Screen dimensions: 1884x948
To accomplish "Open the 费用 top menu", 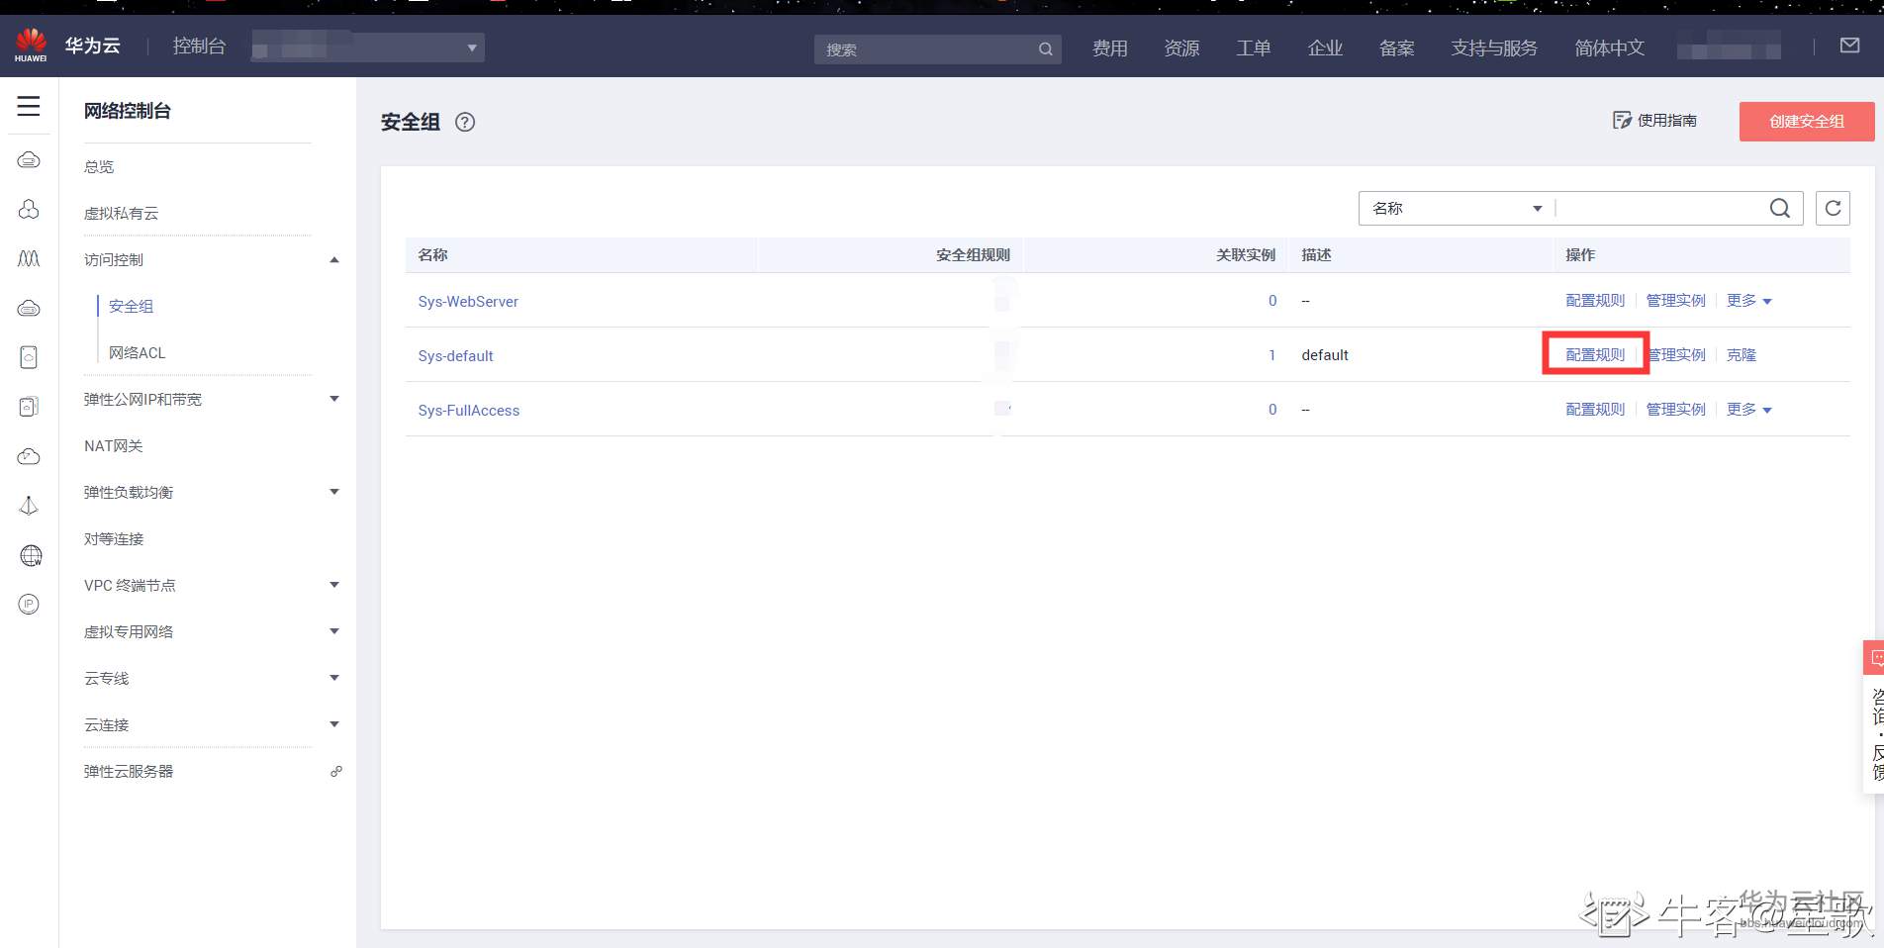I will 1109,48.
